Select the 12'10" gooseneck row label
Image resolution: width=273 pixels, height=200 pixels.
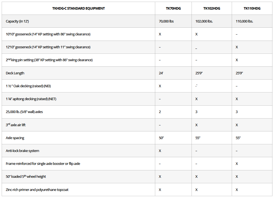(48, 47)
